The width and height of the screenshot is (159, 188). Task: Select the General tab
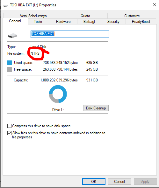click(15, 21)
